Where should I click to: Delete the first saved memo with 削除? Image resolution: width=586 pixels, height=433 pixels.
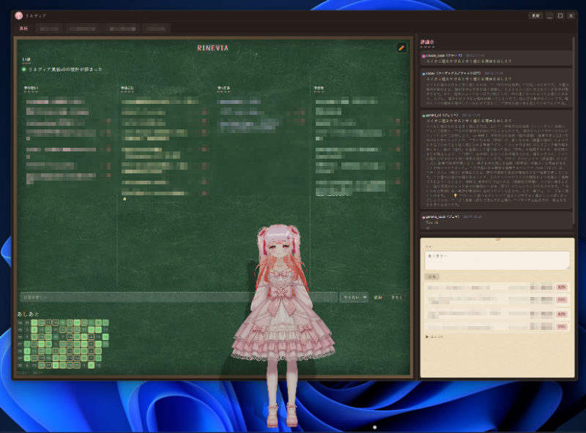click(562, 287)
